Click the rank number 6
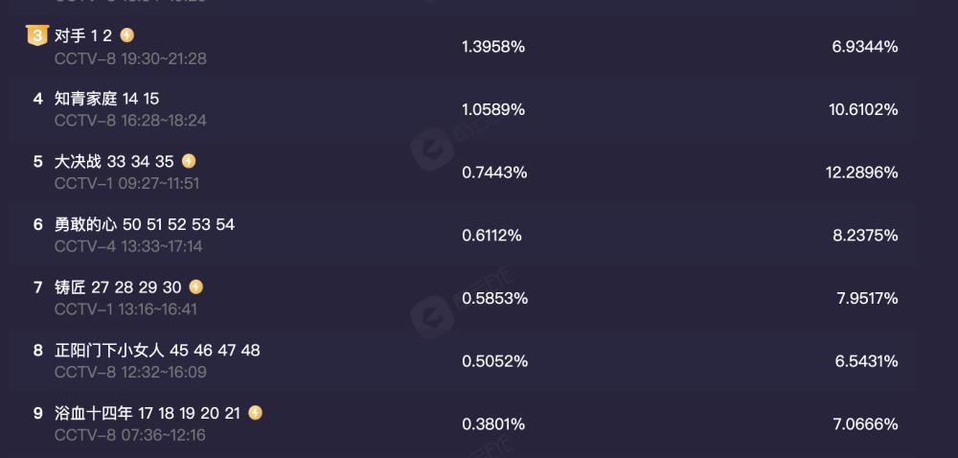Screen dimensions: 958x458 (38, 225)
